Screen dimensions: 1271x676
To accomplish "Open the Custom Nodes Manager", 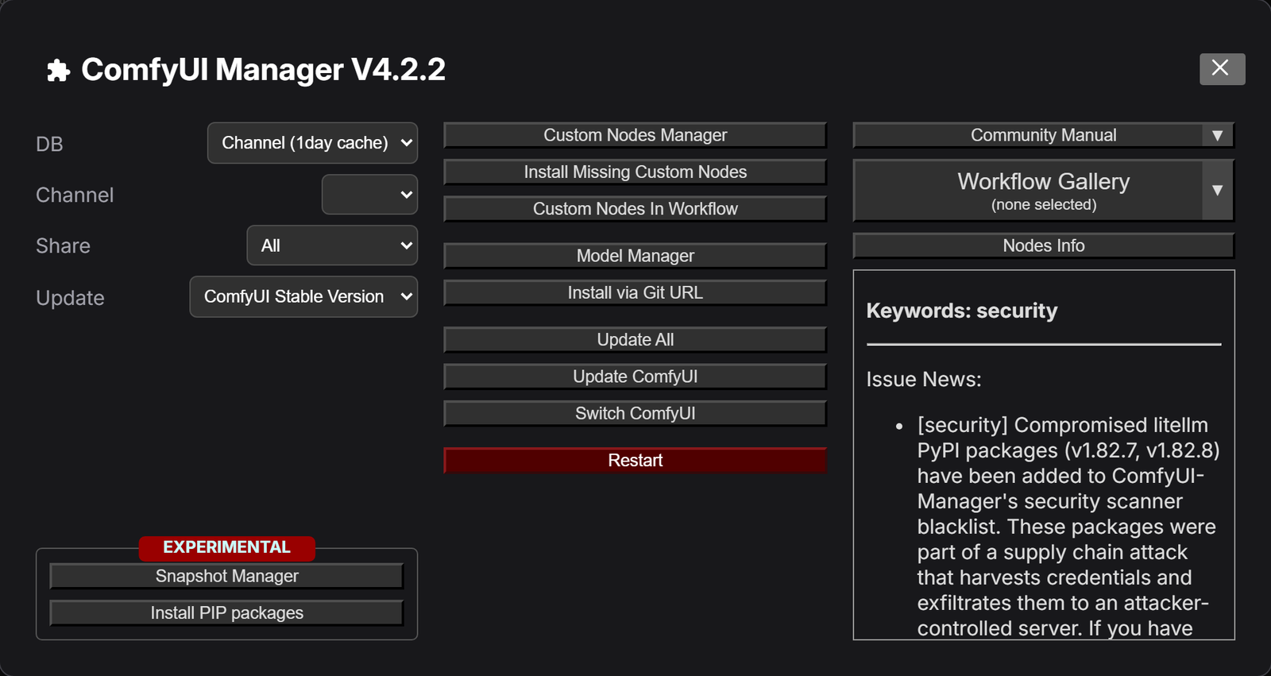I will (x=635, y=135).
